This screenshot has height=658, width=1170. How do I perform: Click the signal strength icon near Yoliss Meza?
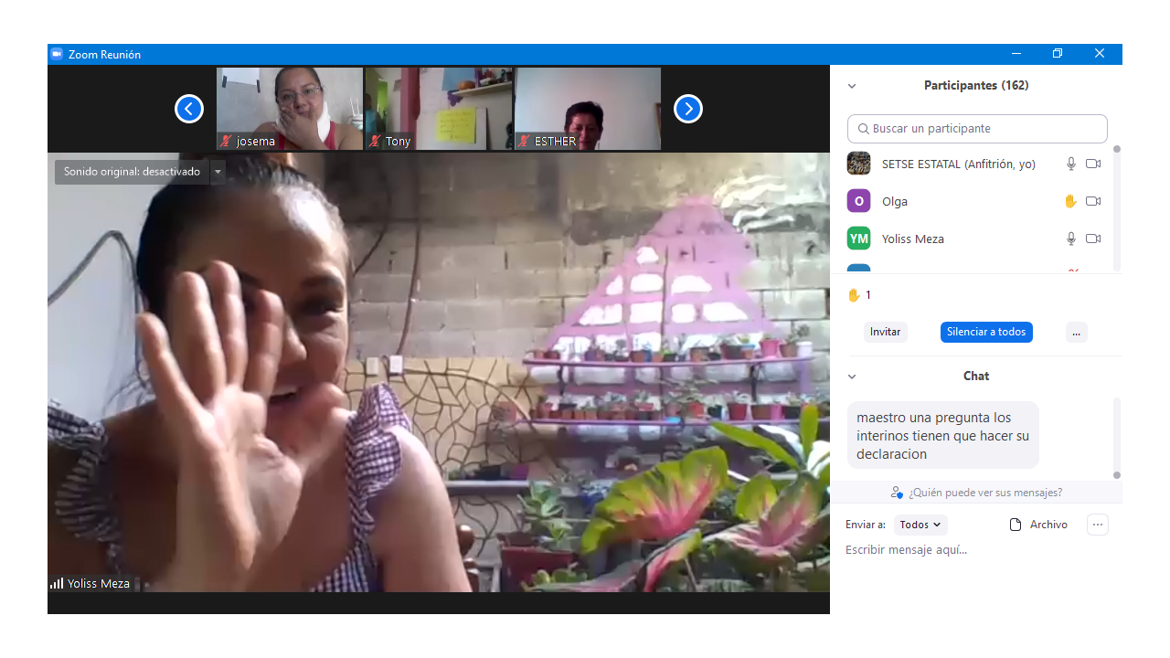[x=57, y=583]
